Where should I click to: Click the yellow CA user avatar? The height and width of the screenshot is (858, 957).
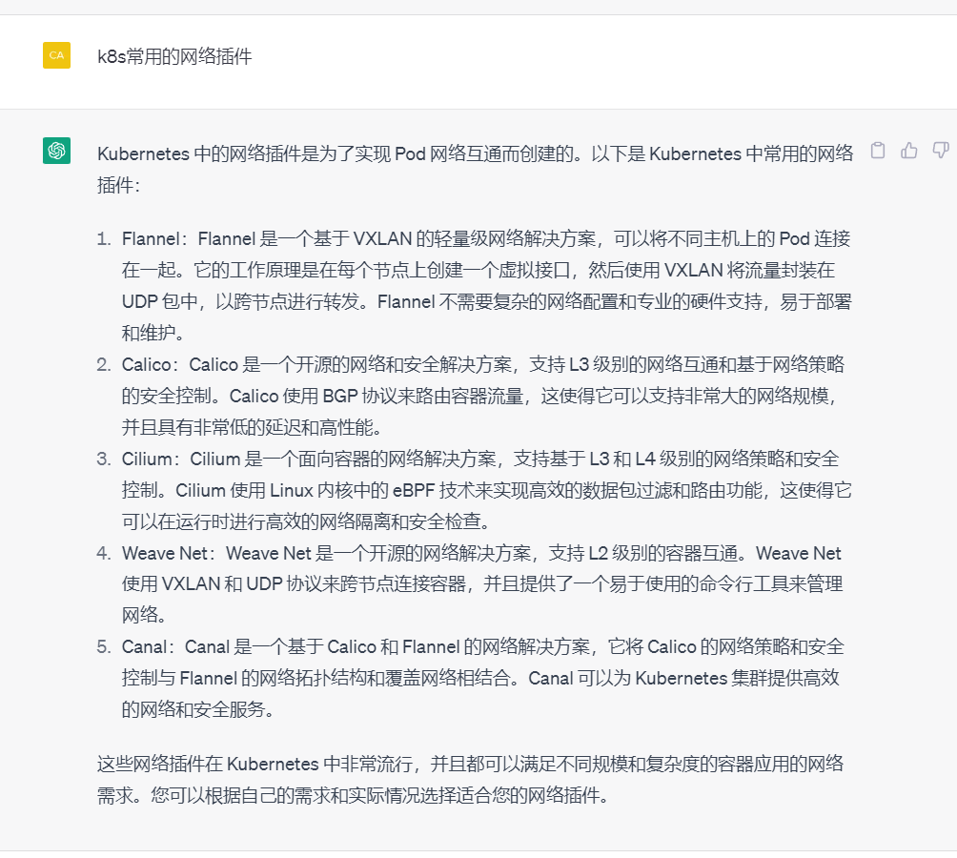tap(57, 55)
